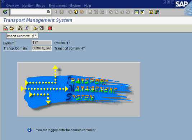Open the System menu
192x140 pixels.
(75, 6)
